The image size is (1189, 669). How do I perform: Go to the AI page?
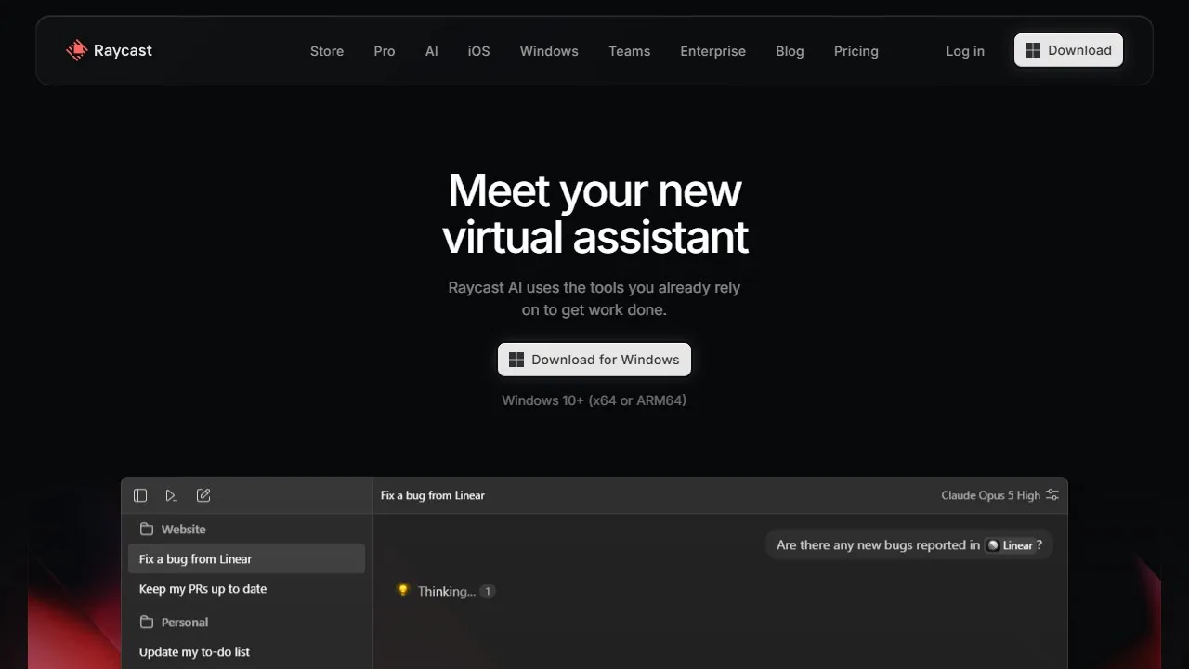pos(432,51)
